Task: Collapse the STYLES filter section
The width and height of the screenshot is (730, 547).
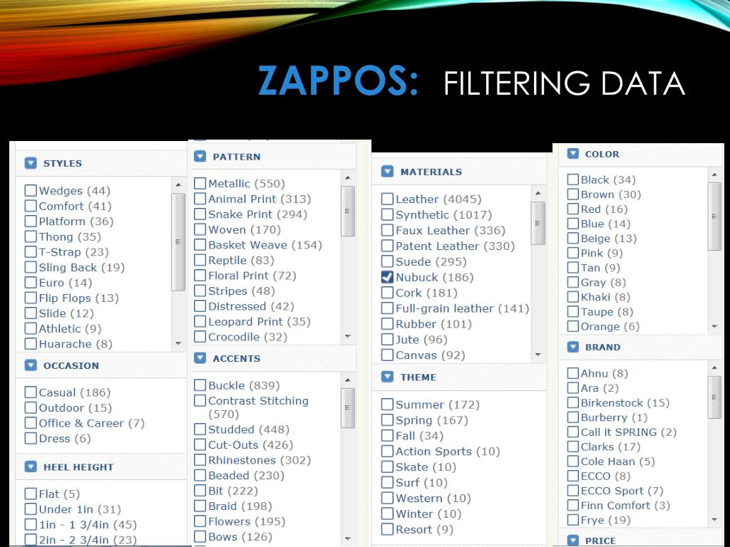Action: [x=31, y=163]
